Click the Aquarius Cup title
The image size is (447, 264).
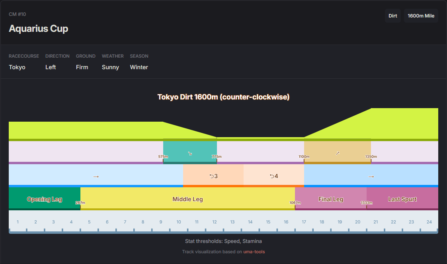39,29
